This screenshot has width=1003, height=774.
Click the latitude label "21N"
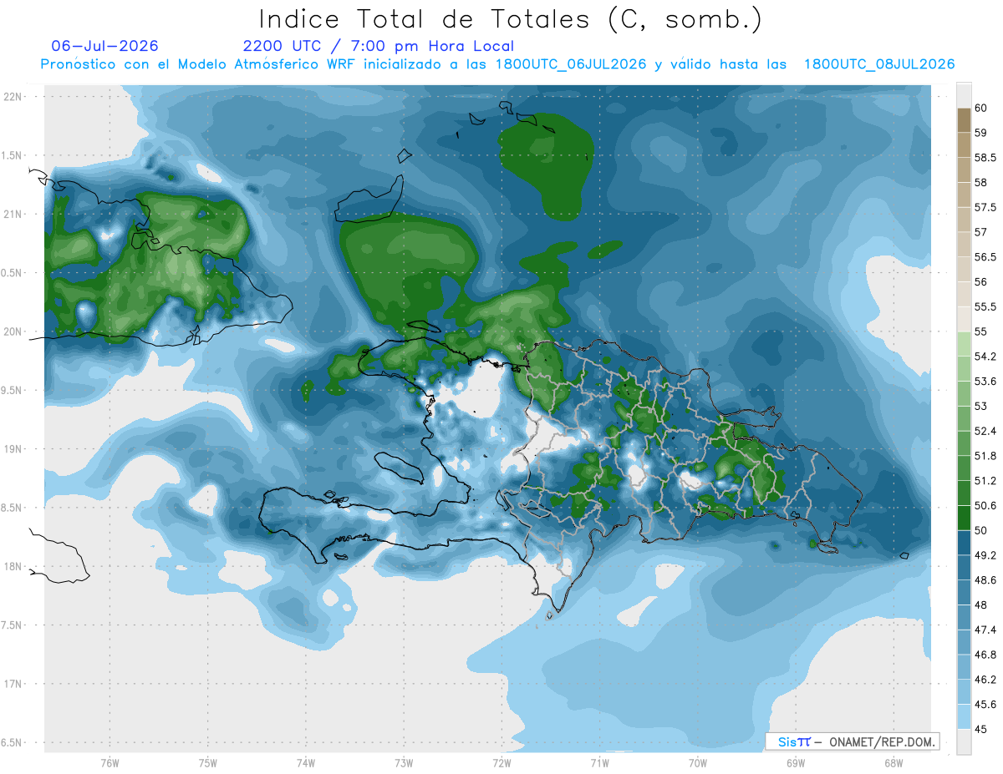point(13,214)
